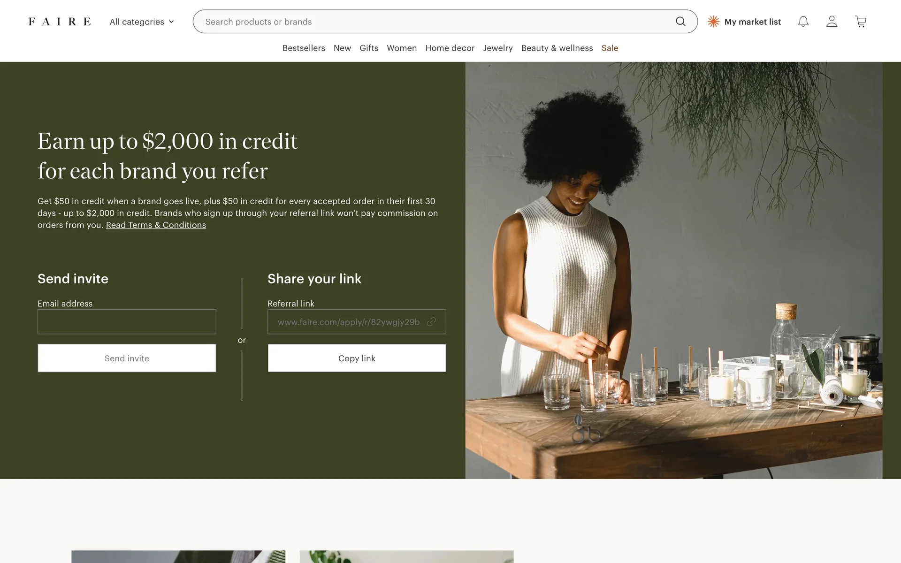Open the account profile icon
Screen dimensions: 901x563
[832, 22]
